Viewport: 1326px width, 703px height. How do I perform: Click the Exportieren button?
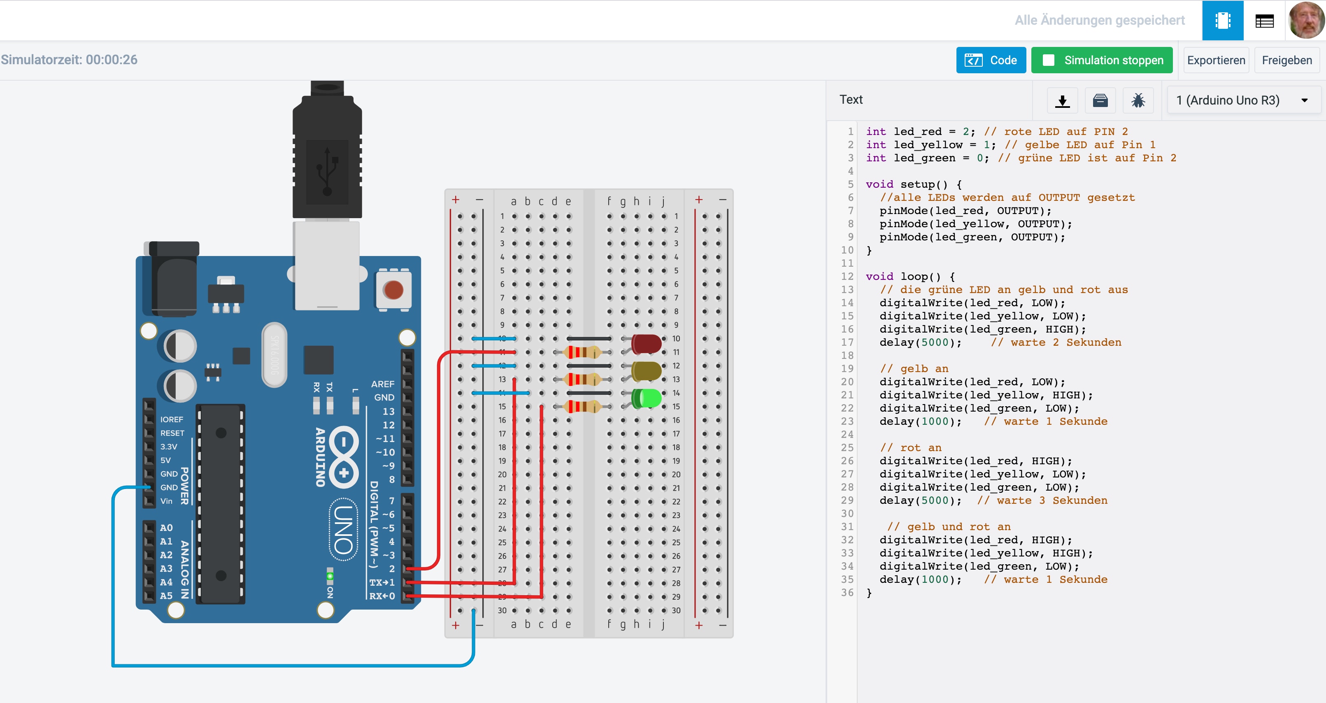pos(1216,60)
